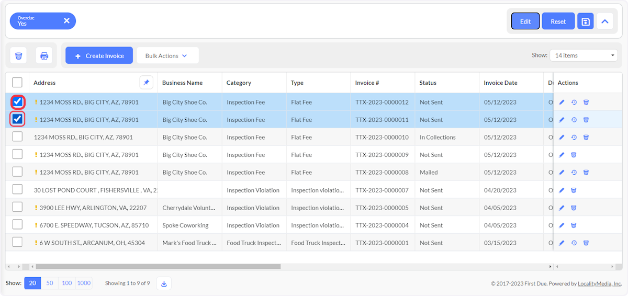Viewport: 628px width, 296px height.
Task: Check the row for invoice TTX-2023-0000009
Action: (x=17, y=154)
